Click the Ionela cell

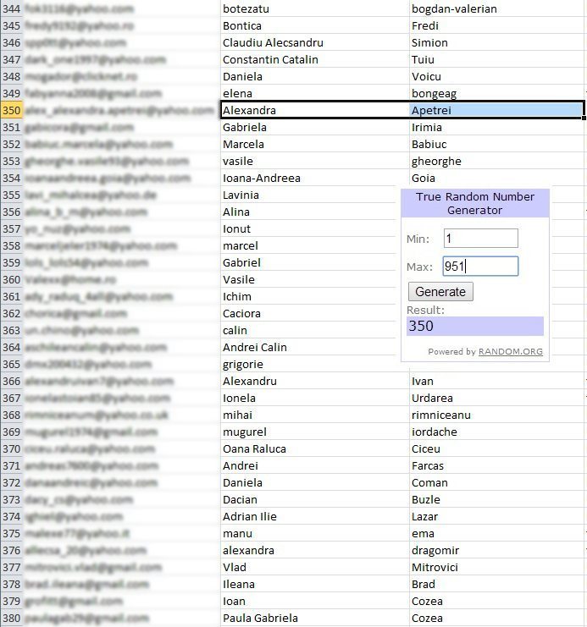[x=315, y=399]
